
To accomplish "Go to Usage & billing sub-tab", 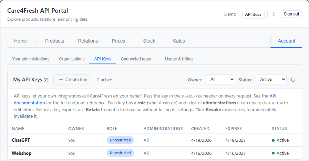I will point(179,59).
